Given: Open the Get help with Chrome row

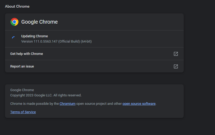Looking at the screenshot, I should [x=27, y=54].
